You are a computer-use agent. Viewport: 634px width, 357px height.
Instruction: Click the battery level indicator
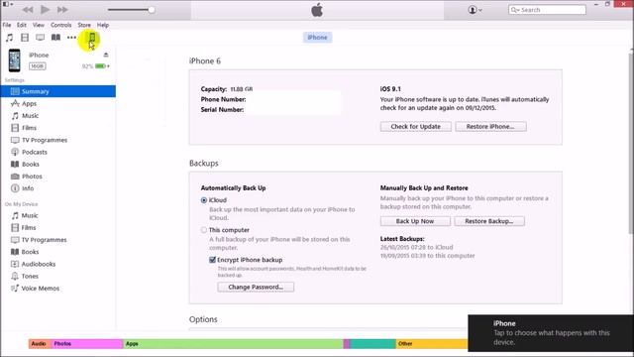[x=101, y=66]
